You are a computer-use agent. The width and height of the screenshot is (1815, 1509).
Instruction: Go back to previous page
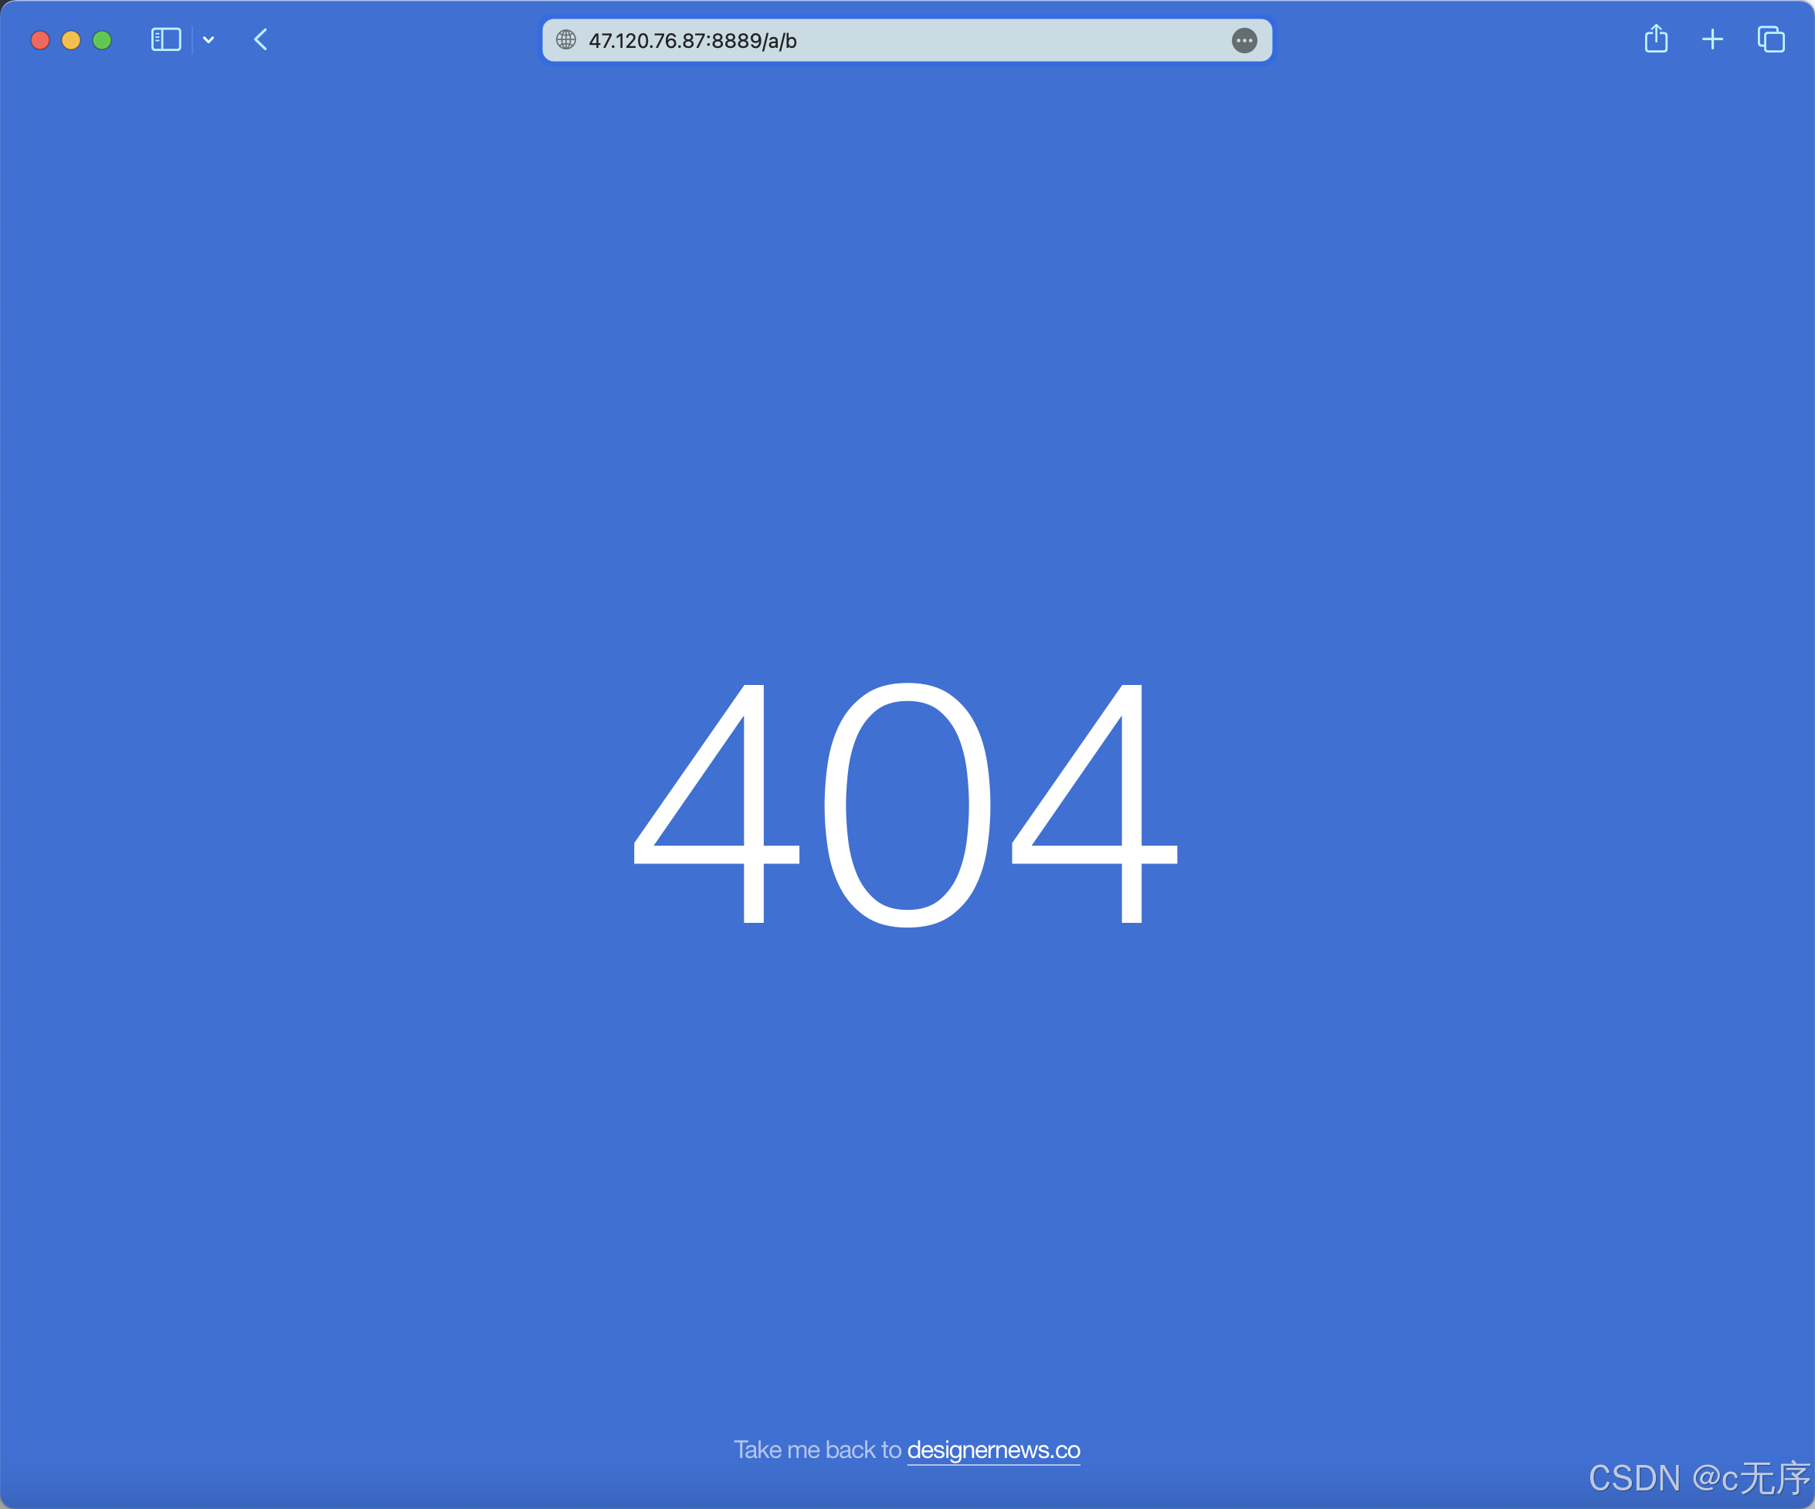260,39
